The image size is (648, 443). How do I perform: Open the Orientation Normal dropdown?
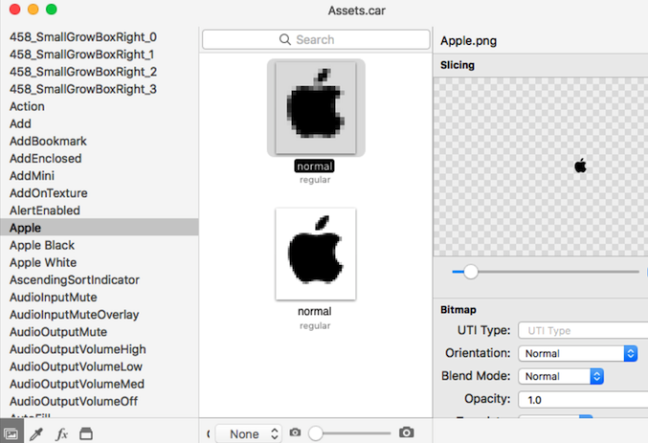[x=578, y=353]
